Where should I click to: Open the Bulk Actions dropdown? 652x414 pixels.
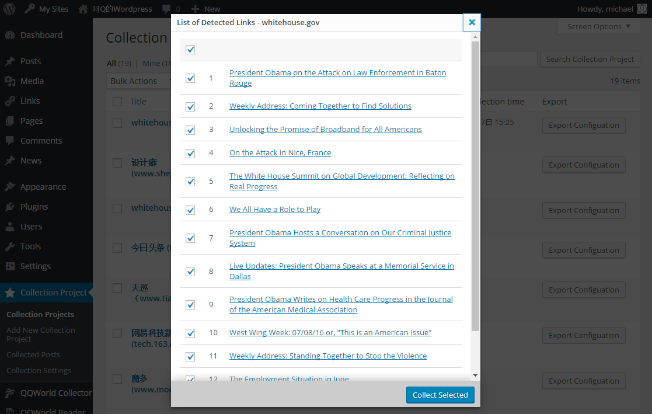[x=140, y=81]
